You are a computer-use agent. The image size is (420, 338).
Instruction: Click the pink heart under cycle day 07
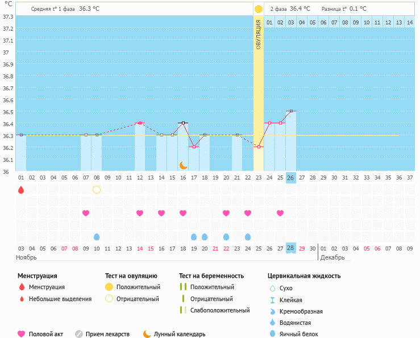pos(86,213)
